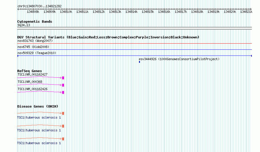Click the RefSeq Genes track heading
Viewport: 260px width, 152px height.
[x=30, y=71]
